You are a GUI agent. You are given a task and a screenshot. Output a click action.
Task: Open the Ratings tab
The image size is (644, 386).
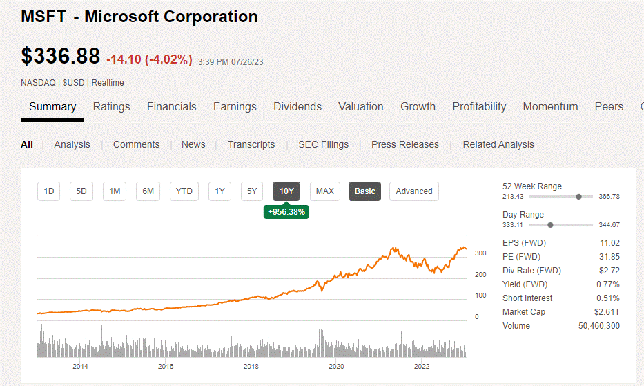point(111,107)
